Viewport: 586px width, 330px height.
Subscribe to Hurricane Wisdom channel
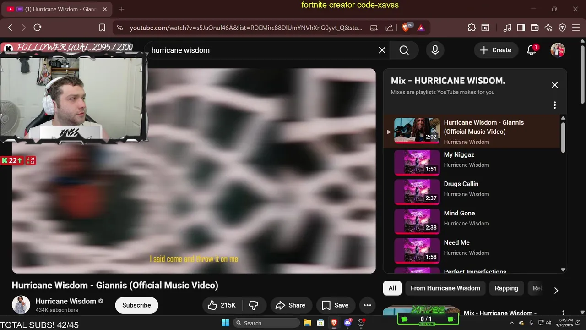coord(136,305)
